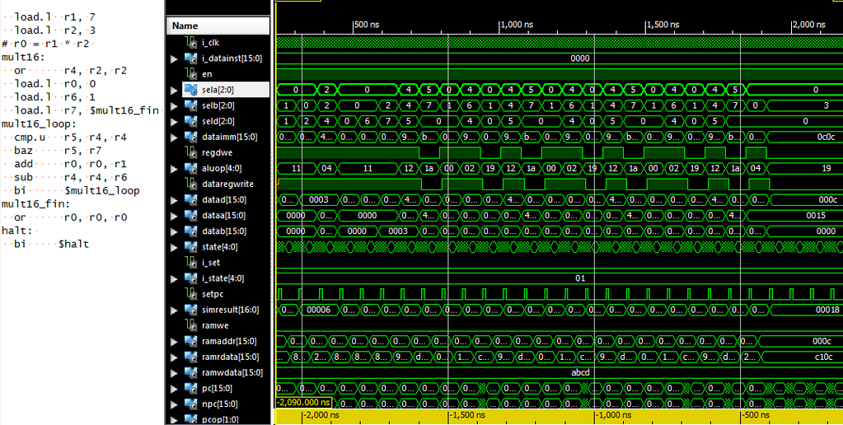Click the 'bi $halt' code line

pos(52,245)
